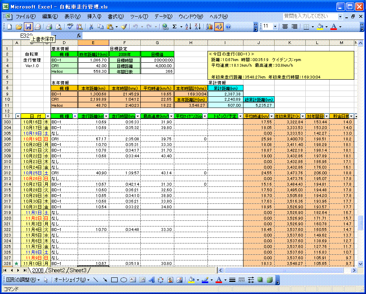The image size is (366, 294).
Task: Cut selection with the scissors icon
Action: pos(91,27)
